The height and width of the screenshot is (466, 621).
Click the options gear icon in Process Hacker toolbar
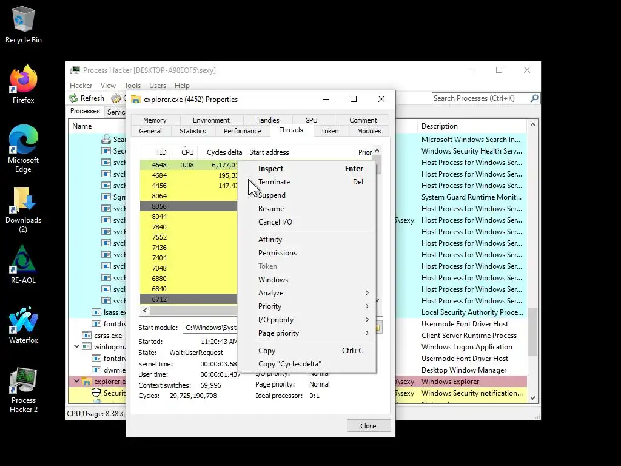click(x=116, y=98)
